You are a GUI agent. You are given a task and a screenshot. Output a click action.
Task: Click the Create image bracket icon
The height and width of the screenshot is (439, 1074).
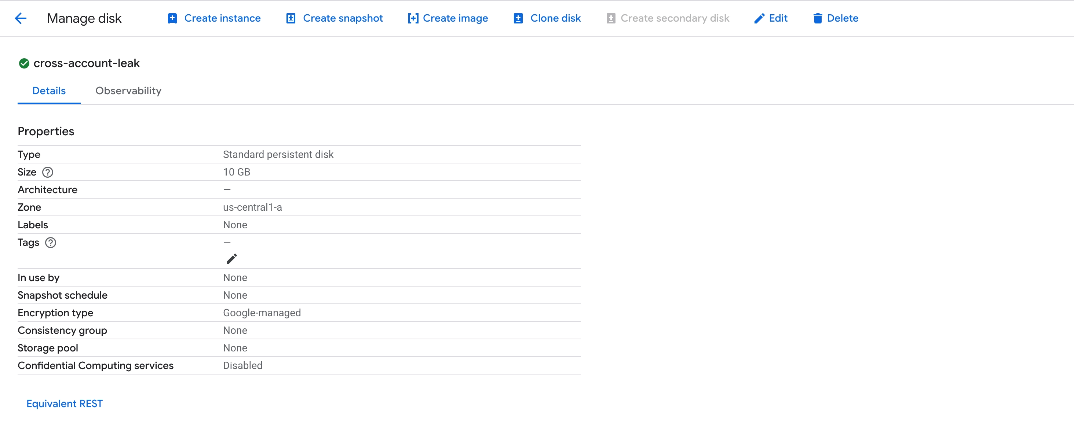point(413,18)
